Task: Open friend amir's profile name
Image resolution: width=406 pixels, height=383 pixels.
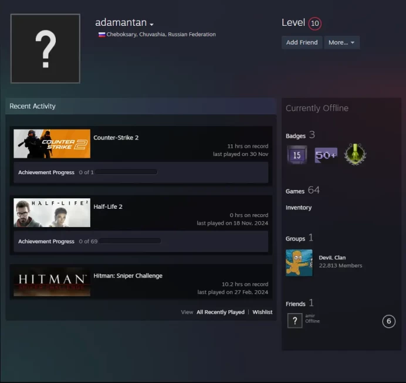Action: pyautogui.click(x=310, y=316)
